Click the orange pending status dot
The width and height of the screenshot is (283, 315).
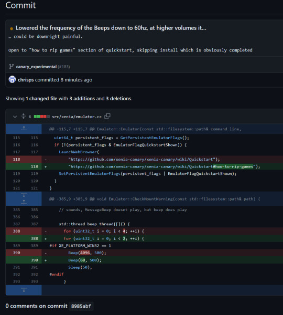(x=12, y=28)
